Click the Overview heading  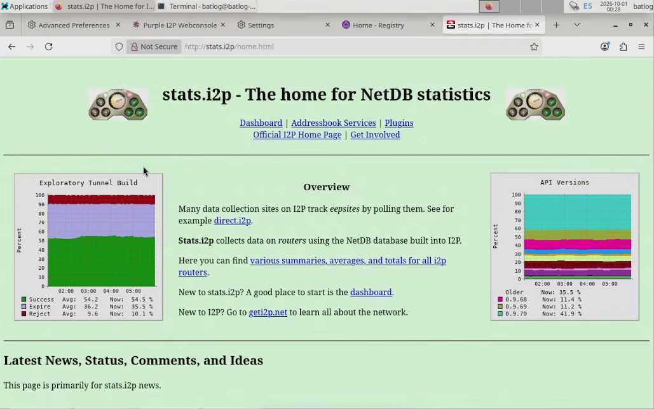click(327, 187)
